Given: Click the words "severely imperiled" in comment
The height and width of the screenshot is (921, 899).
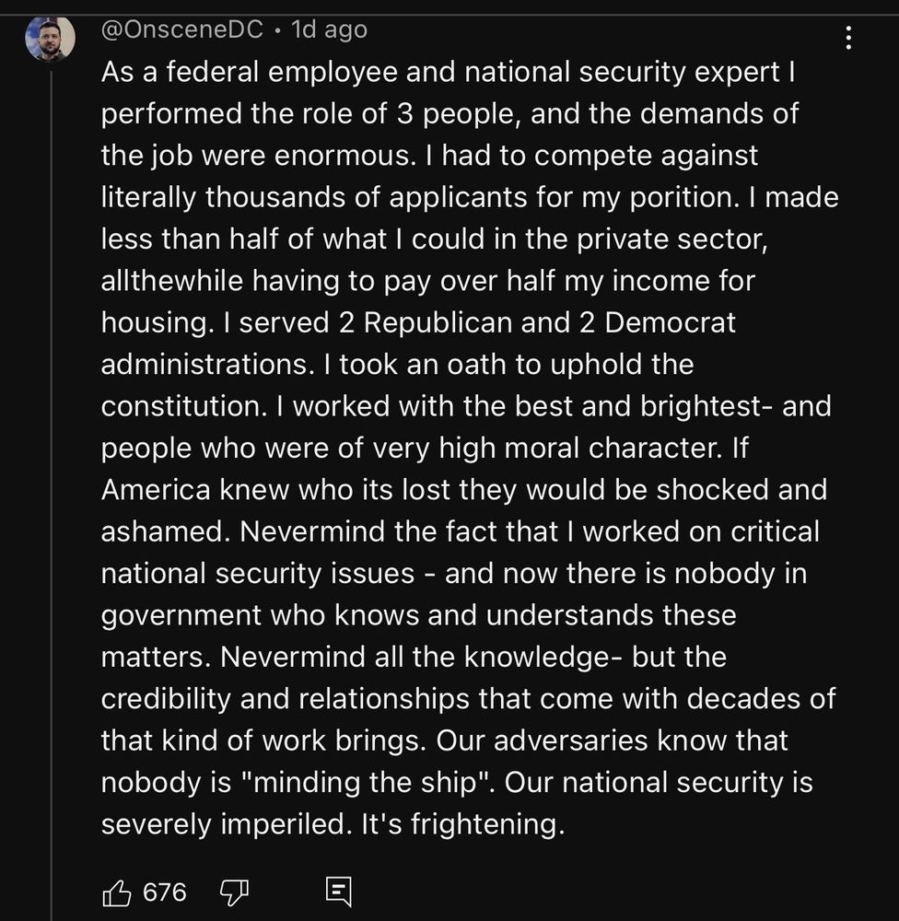Looking at the screenshot, I should click(223, 824).
